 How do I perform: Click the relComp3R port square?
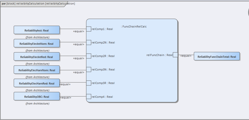pos(89,83)
